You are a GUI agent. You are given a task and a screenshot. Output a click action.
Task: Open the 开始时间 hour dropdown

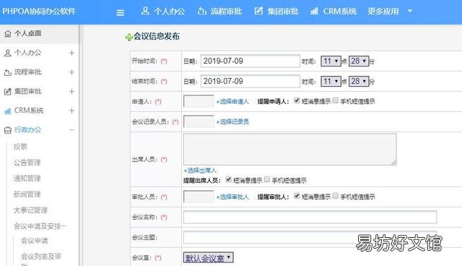(331, 61)
